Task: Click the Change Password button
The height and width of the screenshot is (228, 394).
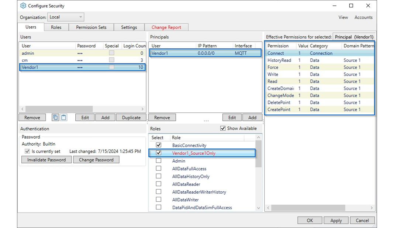Action: (96, 159)
